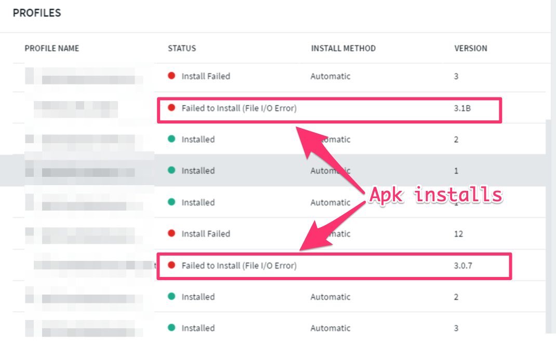The height and width of the screenshot is (362, 556).
Task: Click Automatic in the first table row
Action: tap(330, 76)
